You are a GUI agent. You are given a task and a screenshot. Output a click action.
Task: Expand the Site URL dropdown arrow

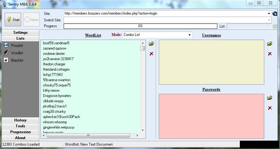(269, 14)
